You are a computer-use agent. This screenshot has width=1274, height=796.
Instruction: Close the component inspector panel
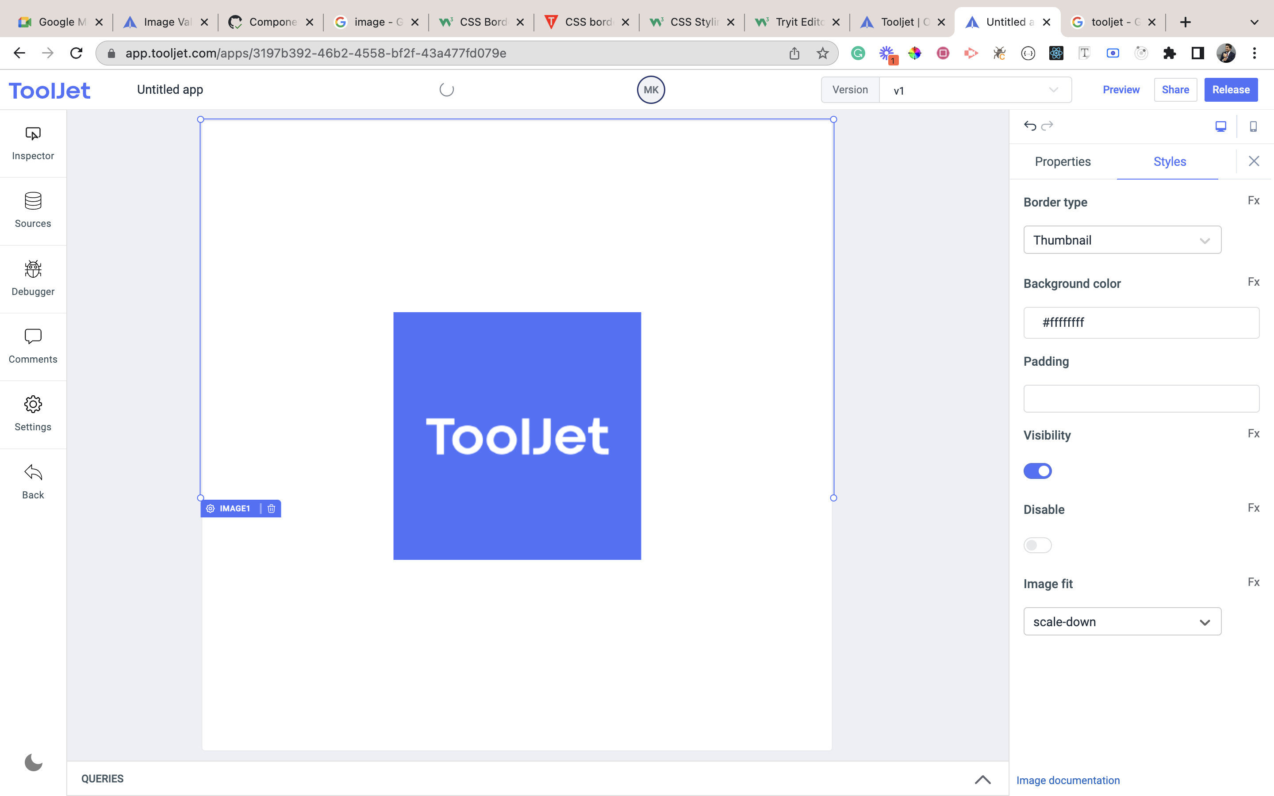pyautogui.click(x=1254, y=161)
